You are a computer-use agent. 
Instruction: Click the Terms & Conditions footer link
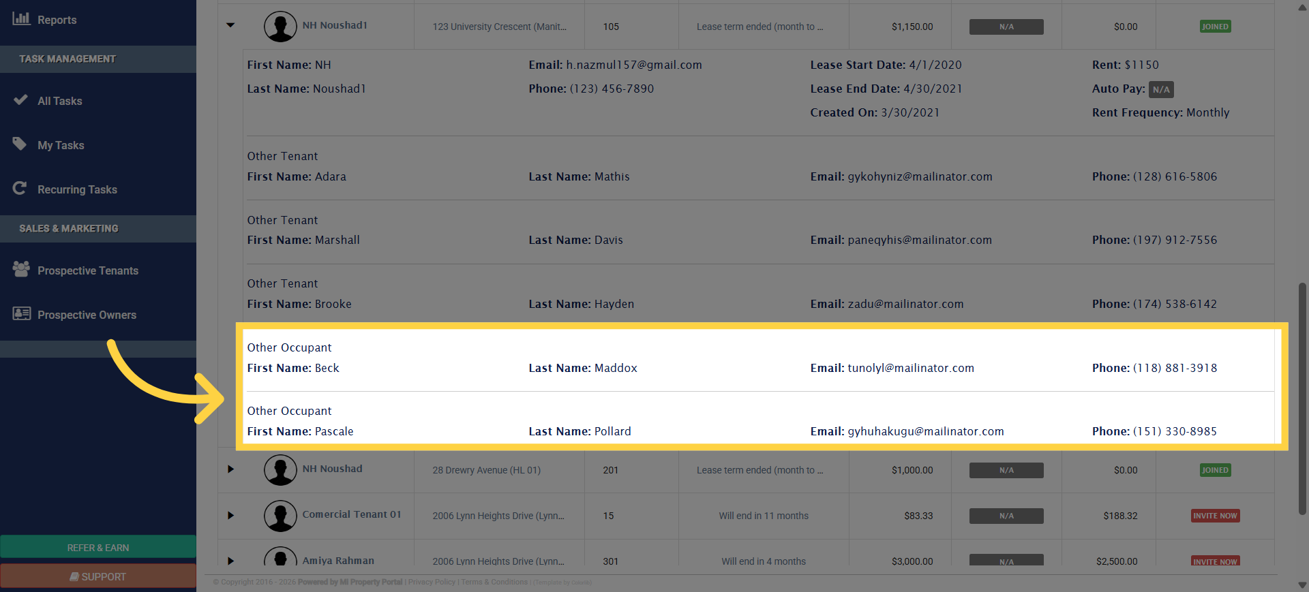coord(494,582)
